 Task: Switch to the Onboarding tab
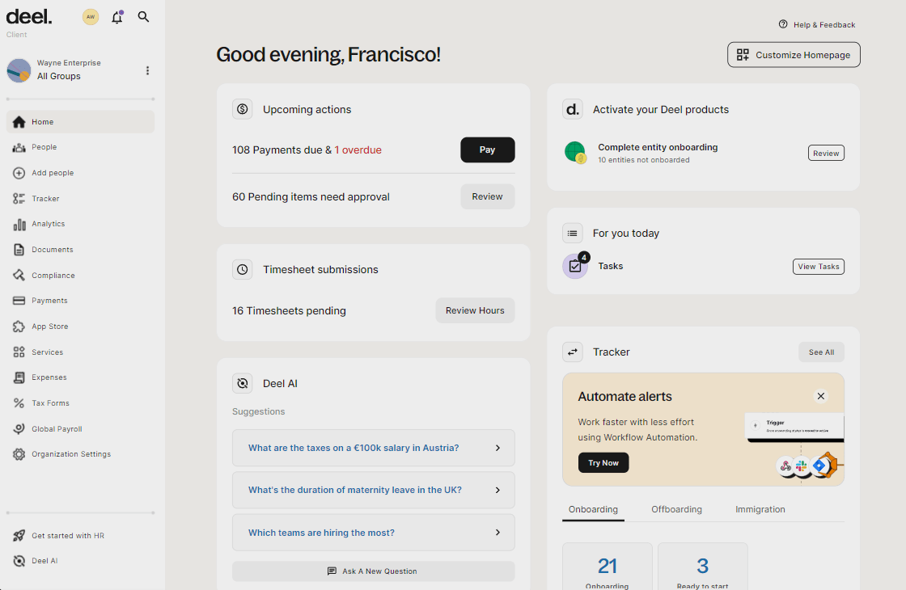point(593,510)
